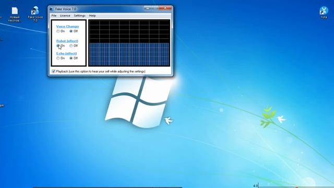334x188 pixels.
Task: Maximize the Fake Voice window
Action: 156,8
